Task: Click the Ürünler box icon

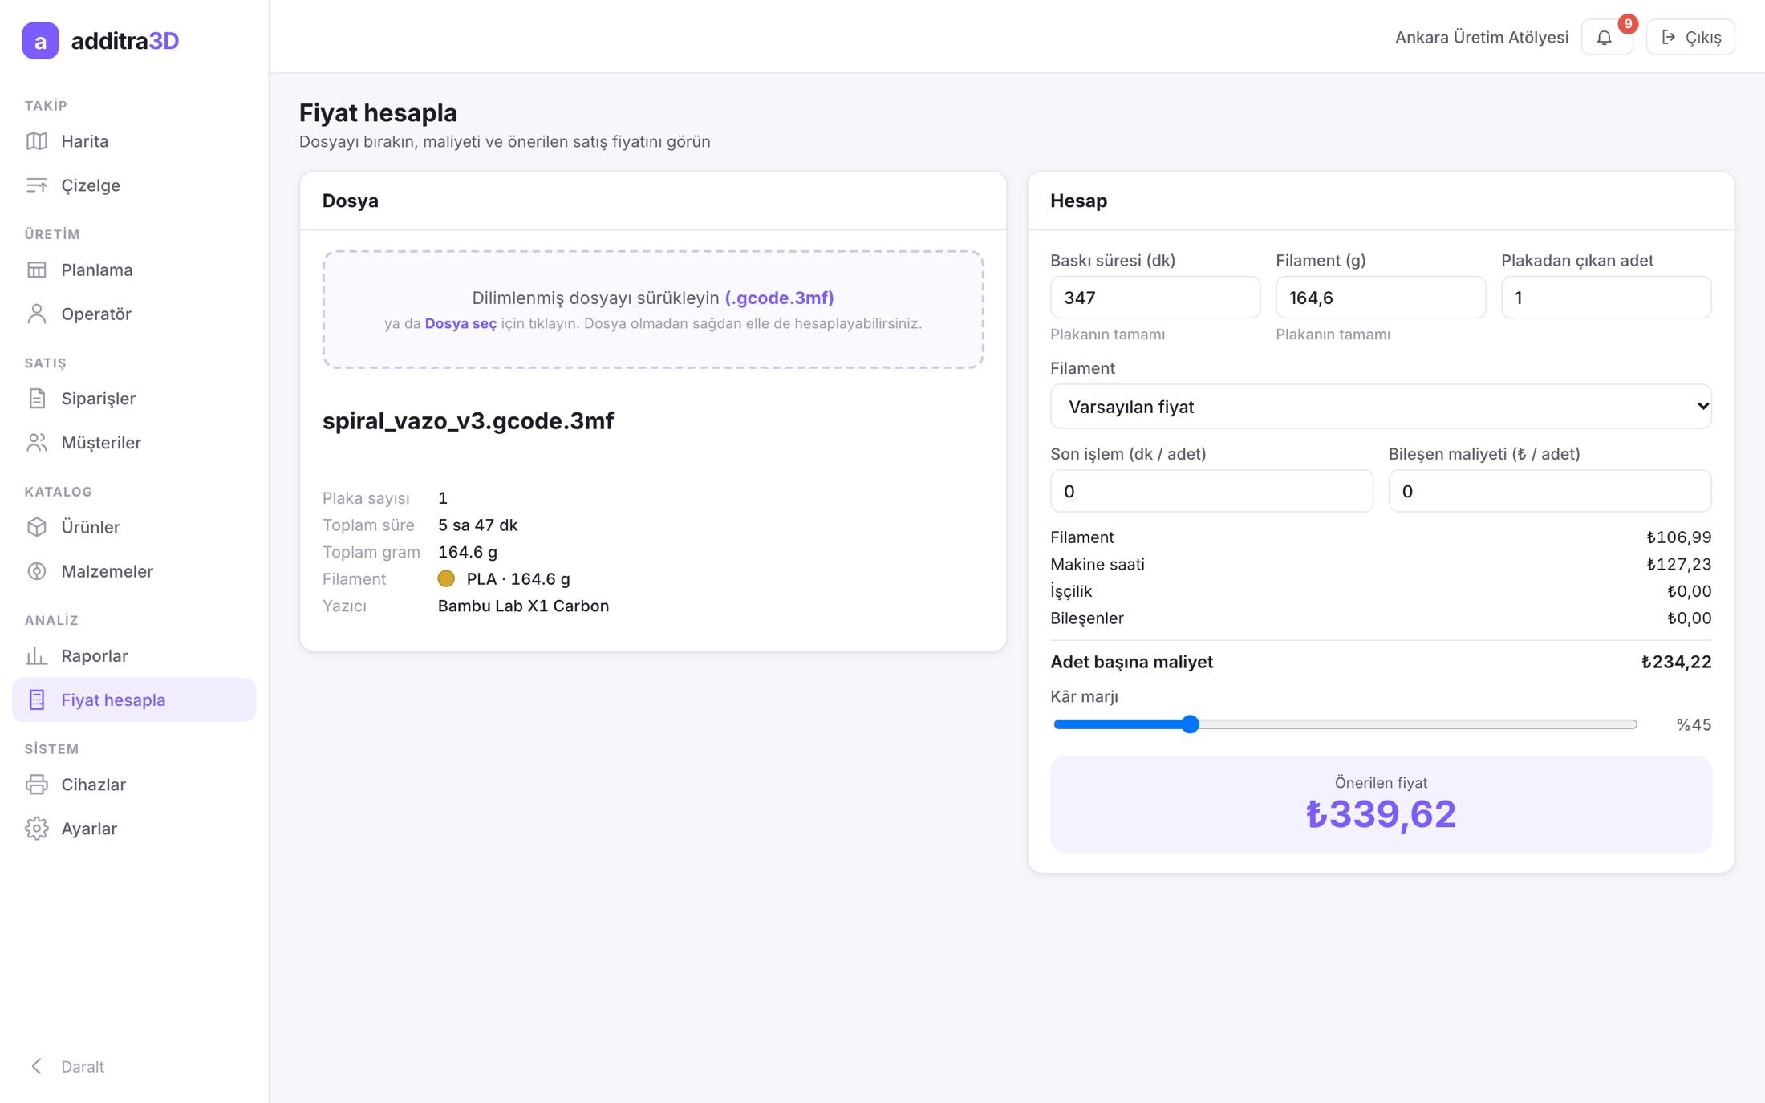Action: click(x=37, y=527)
